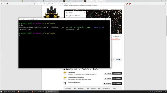Image resolution: width=167 pixels, height=93 pixels.
Task: Switch to the Git for Windows tab
Action: point(10,1)
